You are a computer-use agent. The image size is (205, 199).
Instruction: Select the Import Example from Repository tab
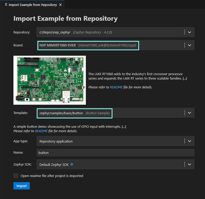tap(33, 5)
